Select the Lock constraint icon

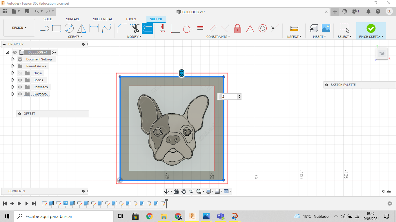point(237,28)
